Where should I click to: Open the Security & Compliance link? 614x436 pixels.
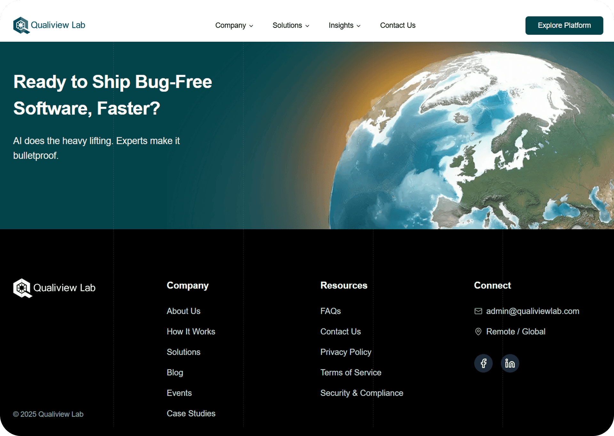362,393
